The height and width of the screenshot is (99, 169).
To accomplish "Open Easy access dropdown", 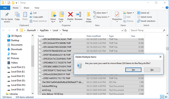I will [101, 17].
